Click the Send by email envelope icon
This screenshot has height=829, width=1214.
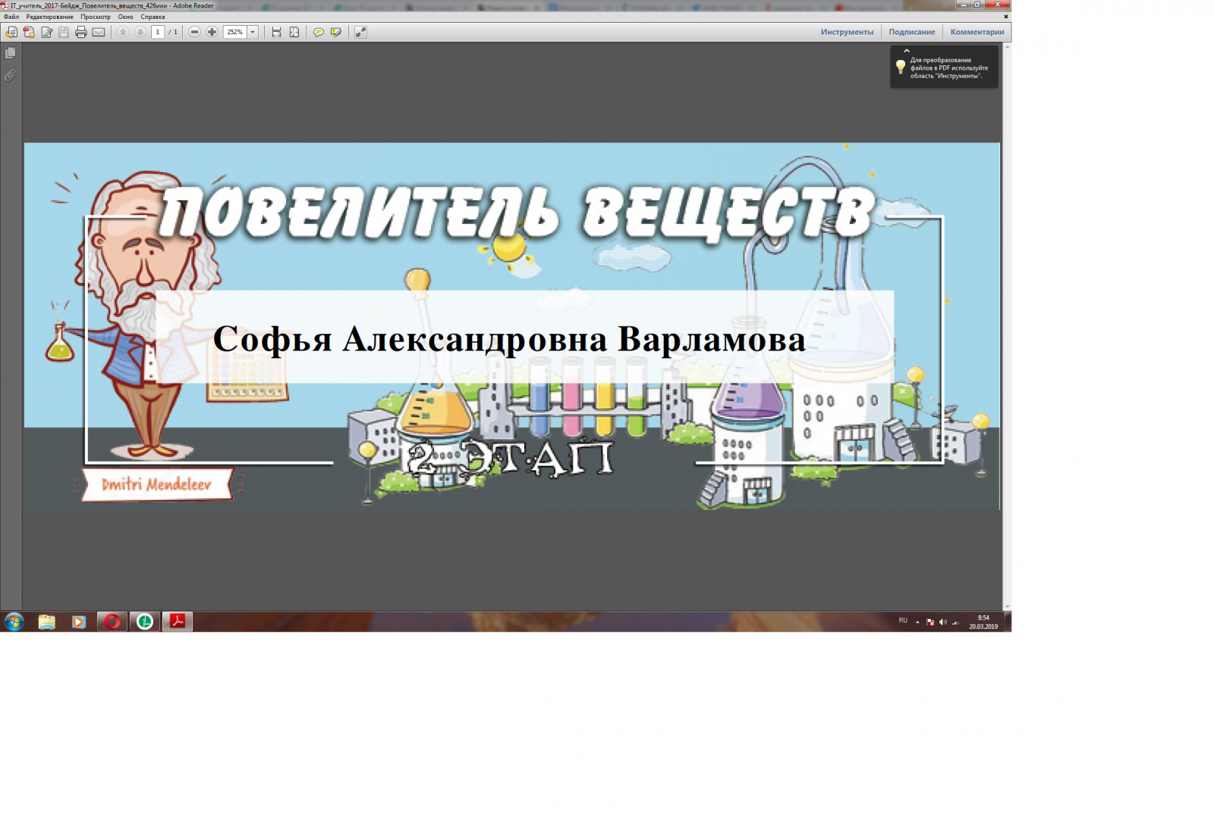[x=99, y=32]
